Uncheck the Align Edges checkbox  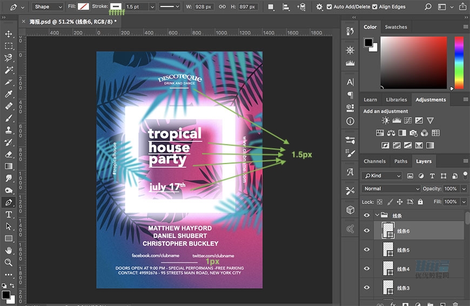pyautogui.click(x=375, y=7)
